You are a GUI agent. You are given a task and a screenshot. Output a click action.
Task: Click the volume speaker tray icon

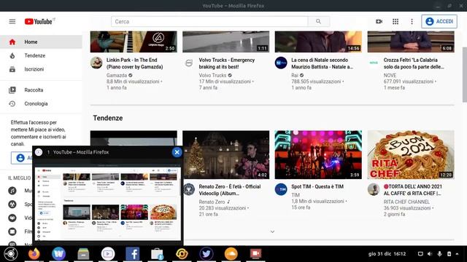coord(430,254)
